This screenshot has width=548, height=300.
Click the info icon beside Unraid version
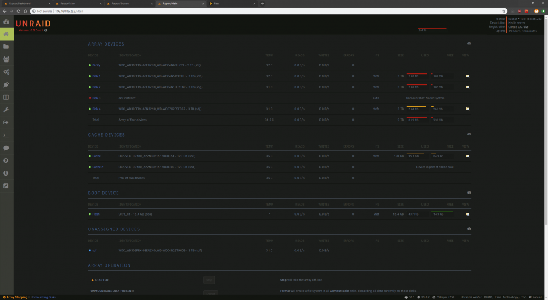[x=46, y=30]
